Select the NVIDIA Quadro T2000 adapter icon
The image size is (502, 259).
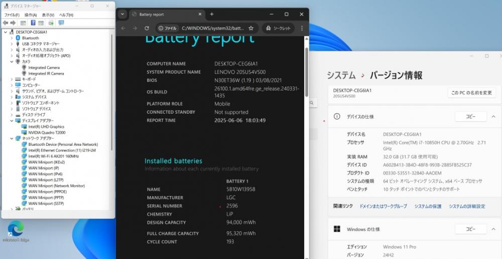(24, 132)
